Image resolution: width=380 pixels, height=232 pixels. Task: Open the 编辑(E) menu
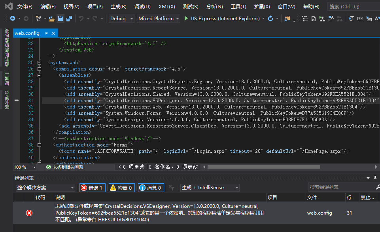point(48,7)
